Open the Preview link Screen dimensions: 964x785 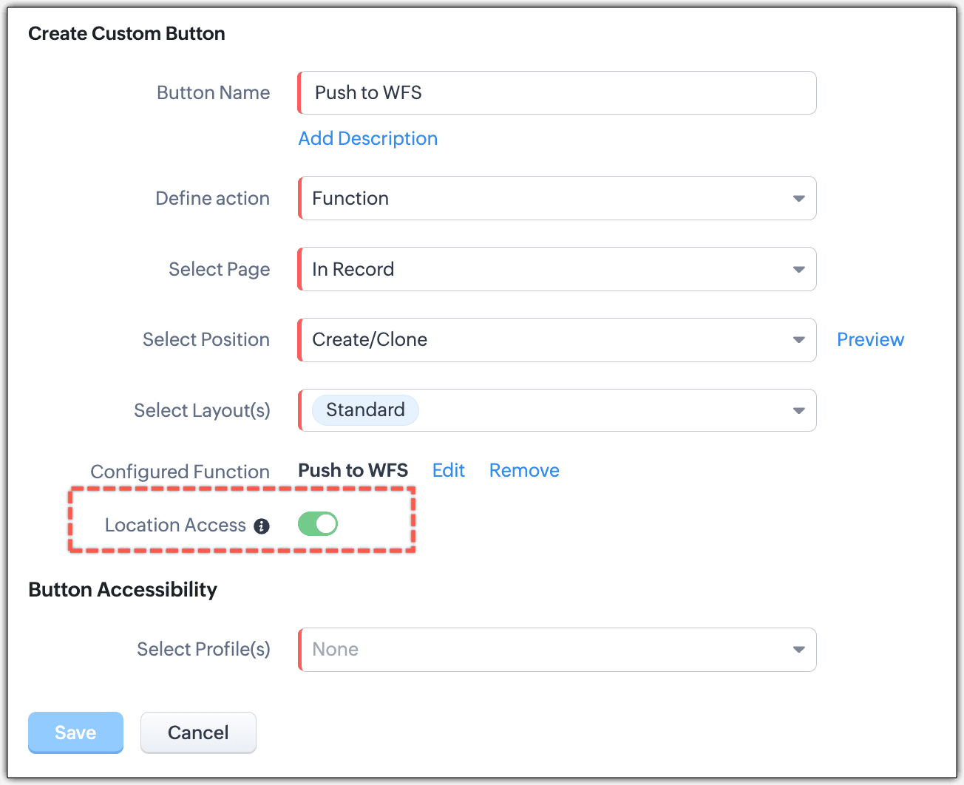(x=870, y=340)
